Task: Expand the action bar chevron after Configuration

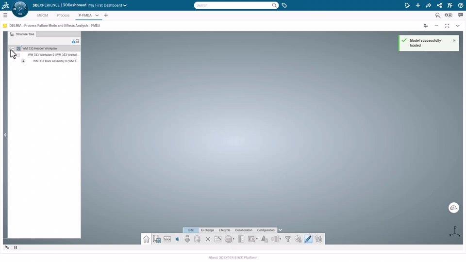Action: [x=280, y=230]
